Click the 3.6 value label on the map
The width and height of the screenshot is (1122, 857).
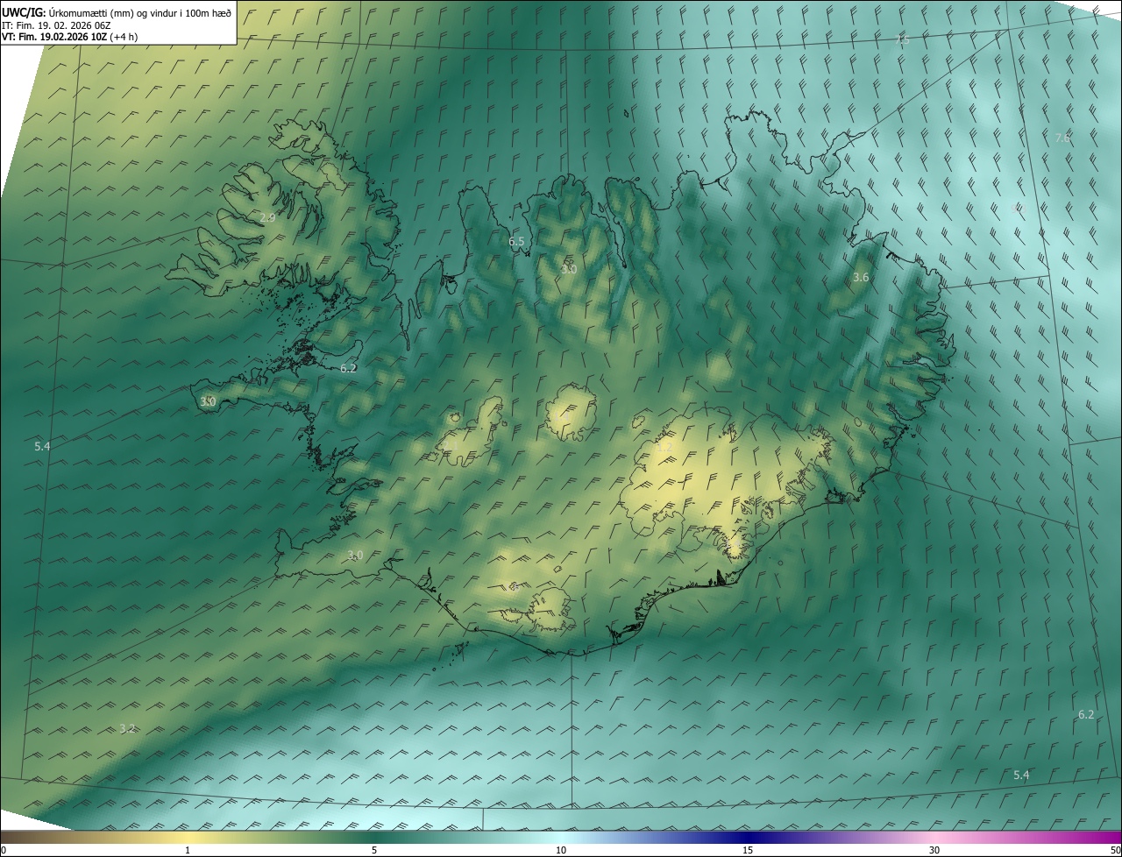861,277
